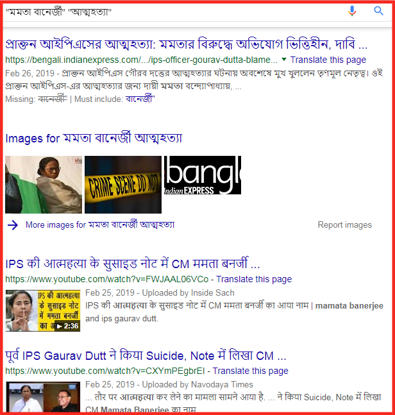
Task: Click the Report images link
Action: tap(344, 225)
